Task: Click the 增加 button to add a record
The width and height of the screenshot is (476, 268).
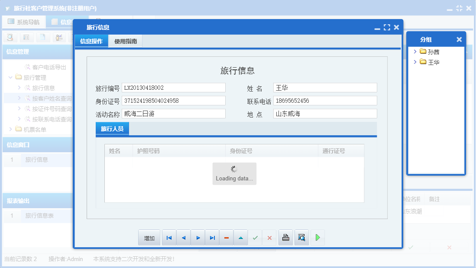Action: (149, 237)
